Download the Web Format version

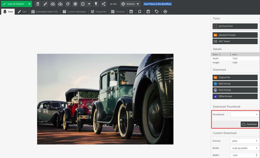click(235, 84)
